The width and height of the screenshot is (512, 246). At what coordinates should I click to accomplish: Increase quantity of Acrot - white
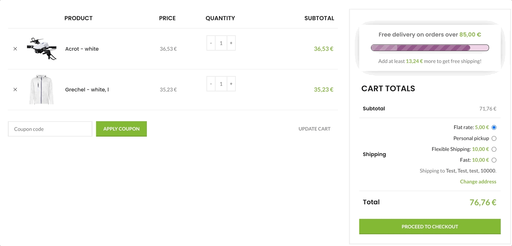coord(231,43)
